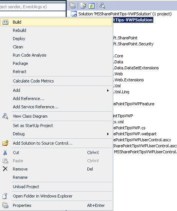The width and height of the screenshot is (177, 211).
Task: Select Deploy in the context menu
Action: click(56, 39)
